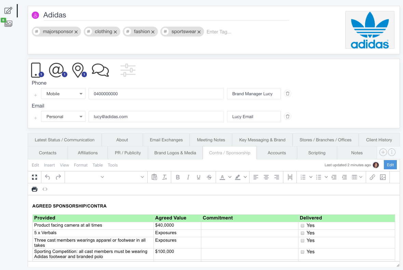Open the chat bubbles conversation icon
The height and width of the screenshot is (270, 403).
100,70
